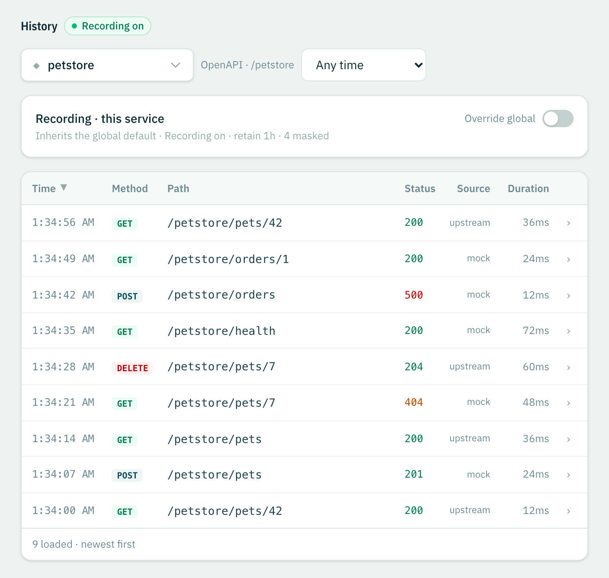Click the 404 status code
This screenshot has height=578, width=609.
[x=414, y=402]
